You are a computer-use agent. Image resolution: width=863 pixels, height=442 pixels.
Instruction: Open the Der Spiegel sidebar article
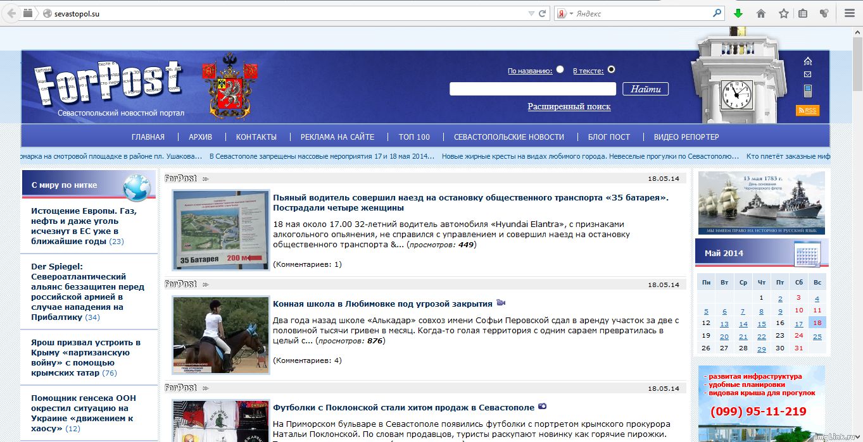coord(87,292)
